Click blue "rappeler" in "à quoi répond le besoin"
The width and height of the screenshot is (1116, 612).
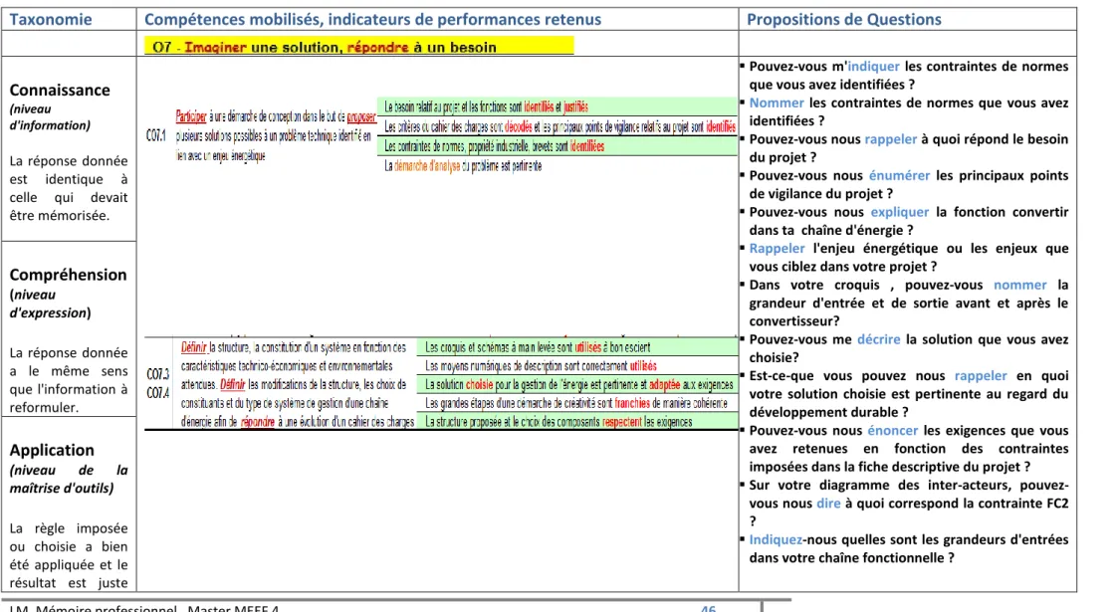(890, 138)
